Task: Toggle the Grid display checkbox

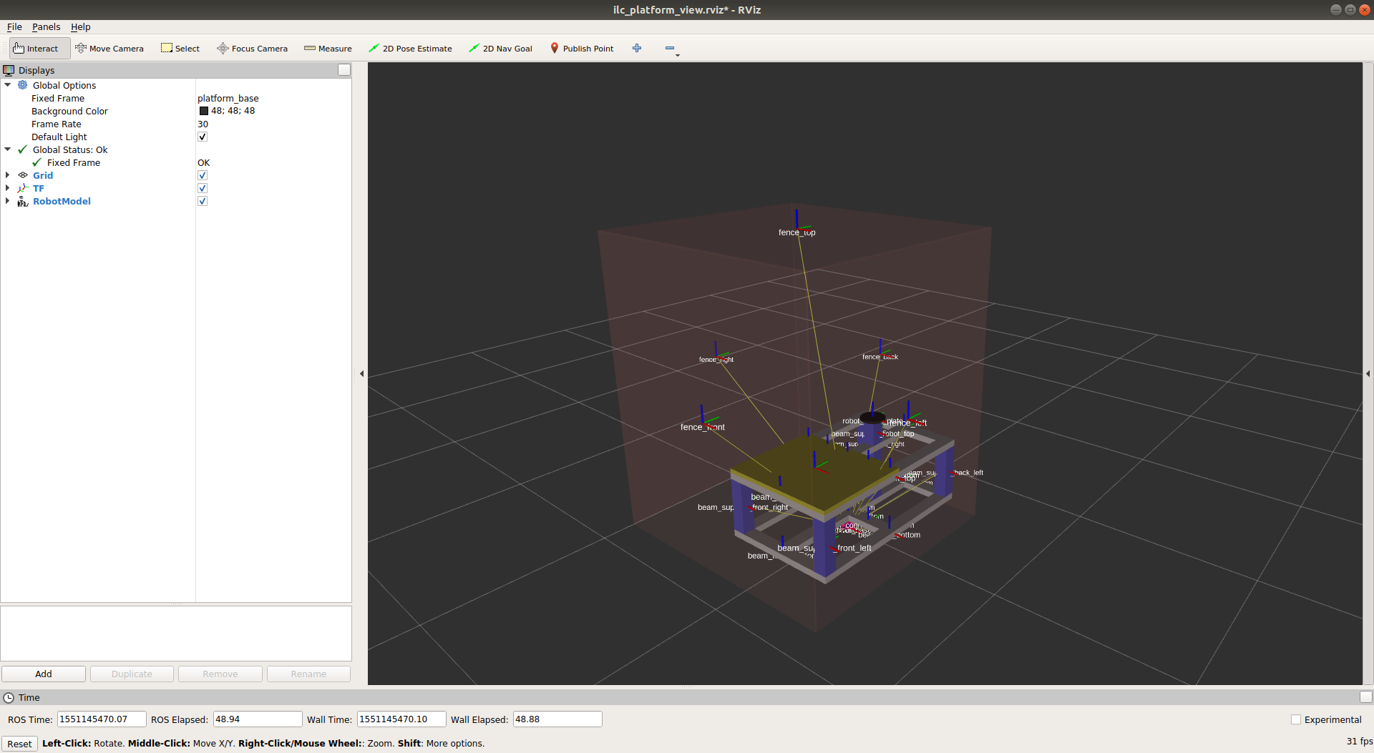Action: (203, 175)
